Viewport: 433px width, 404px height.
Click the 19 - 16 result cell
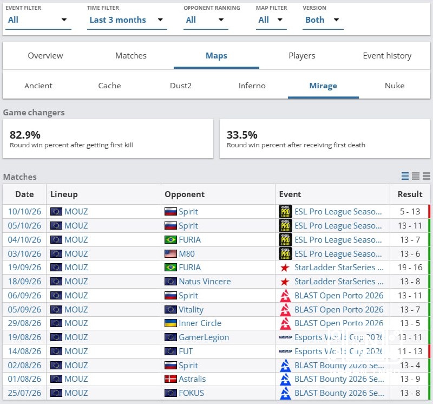[410, 268]
